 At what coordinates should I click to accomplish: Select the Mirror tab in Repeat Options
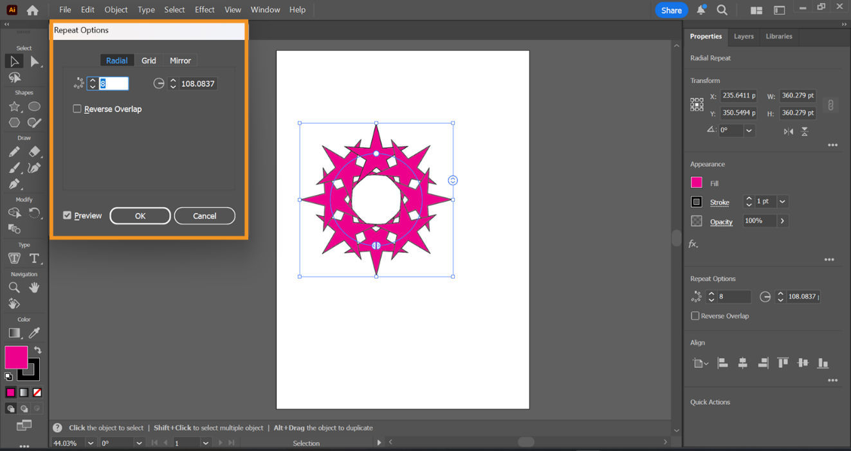click(x=180, y=60)
